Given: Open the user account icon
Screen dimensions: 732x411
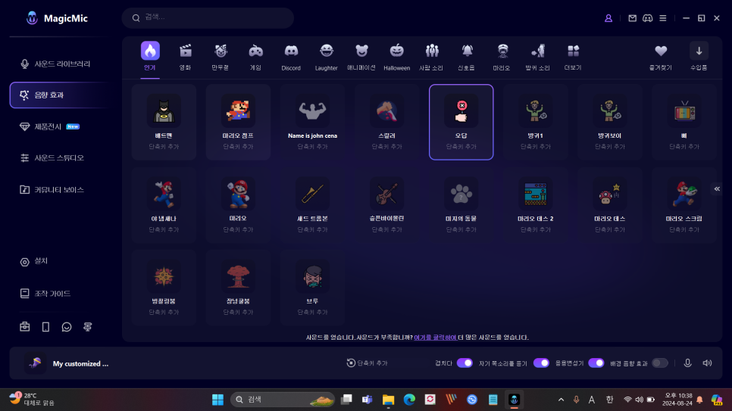Looking at the screenshot, I should pos(608,18).
